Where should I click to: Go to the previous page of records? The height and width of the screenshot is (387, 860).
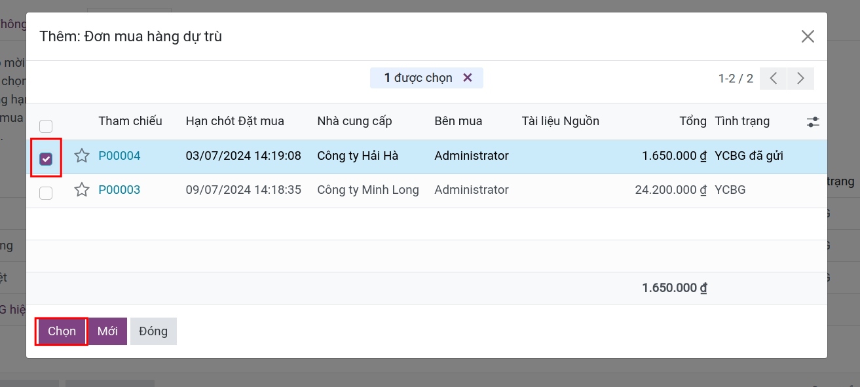(774, 79)
